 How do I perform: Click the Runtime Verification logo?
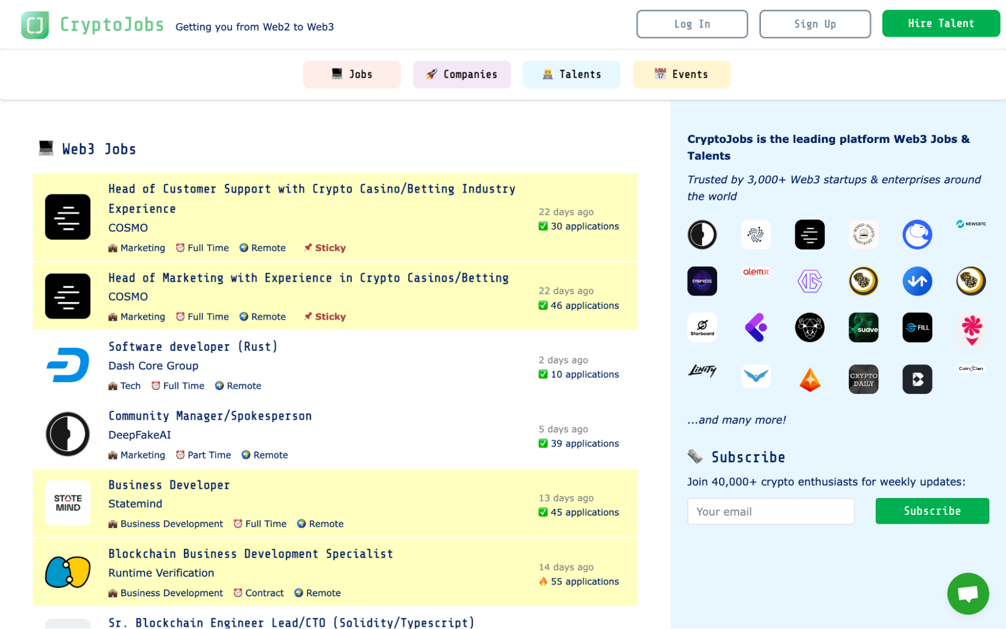[68, 572]
